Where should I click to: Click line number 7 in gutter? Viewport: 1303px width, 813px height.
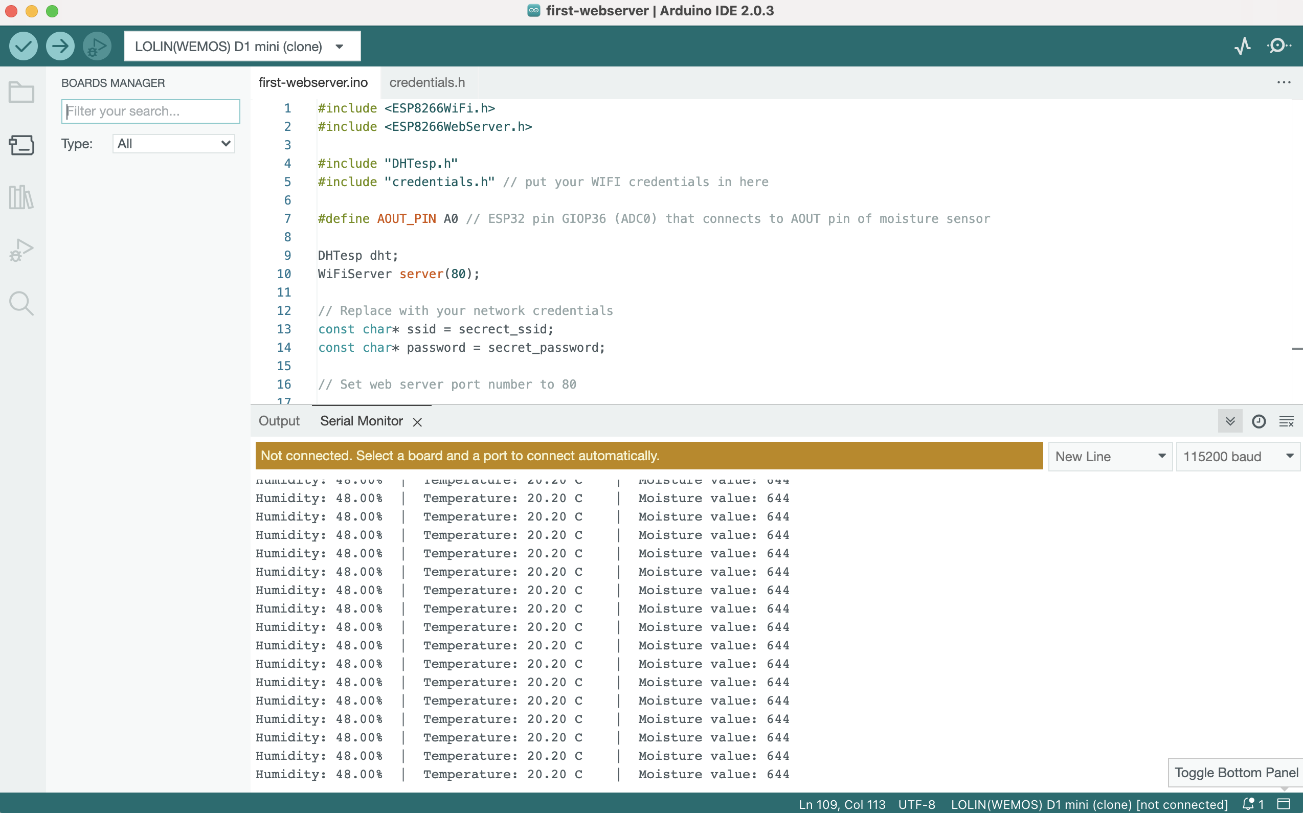pos(287,219)
